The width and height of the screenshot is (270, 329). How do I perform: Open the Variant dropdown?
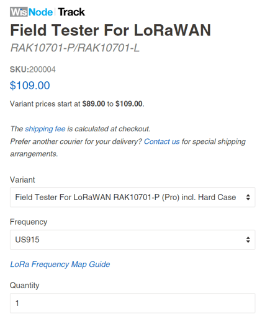[133, 197]
